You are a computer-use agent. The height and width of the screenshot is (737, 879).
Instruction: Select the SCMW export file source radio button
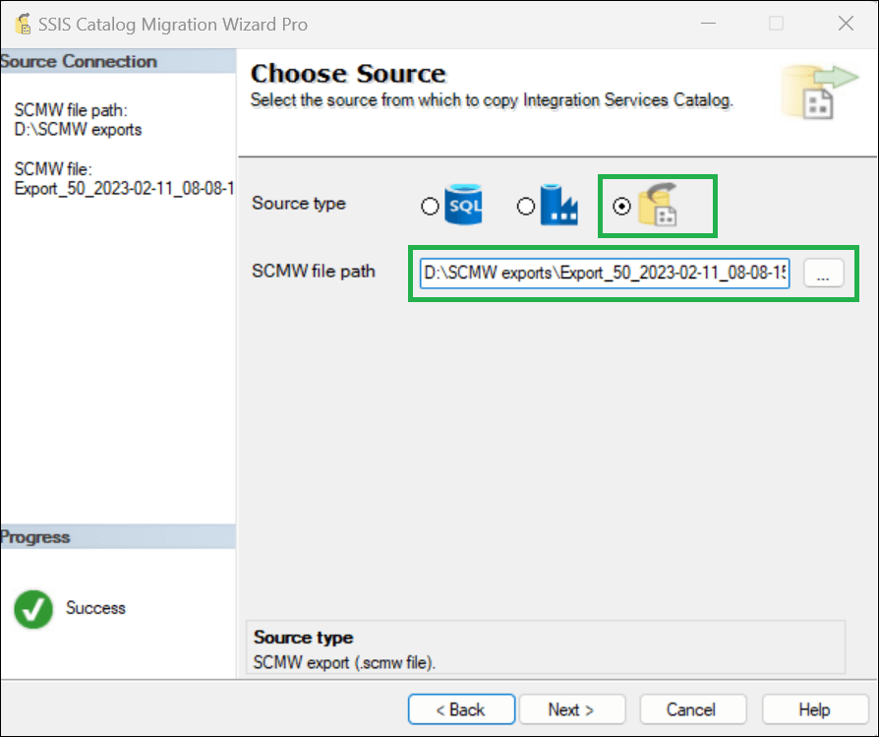(x=621, y=207)
